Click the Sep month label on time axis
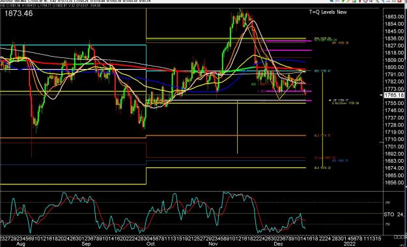This screenshot has height=247, width=407. coord(86,244)
